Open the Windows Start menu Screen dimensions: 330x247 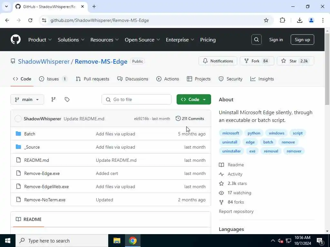pos(8,241)
